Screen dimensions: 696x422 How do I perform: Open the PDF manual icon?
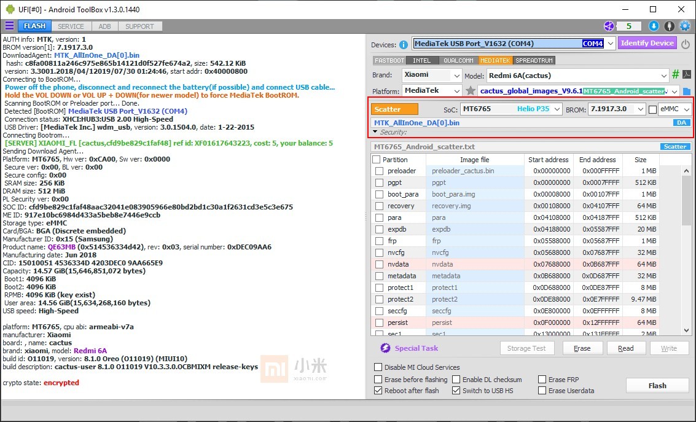pyautogui.click(x=687, y=74)
